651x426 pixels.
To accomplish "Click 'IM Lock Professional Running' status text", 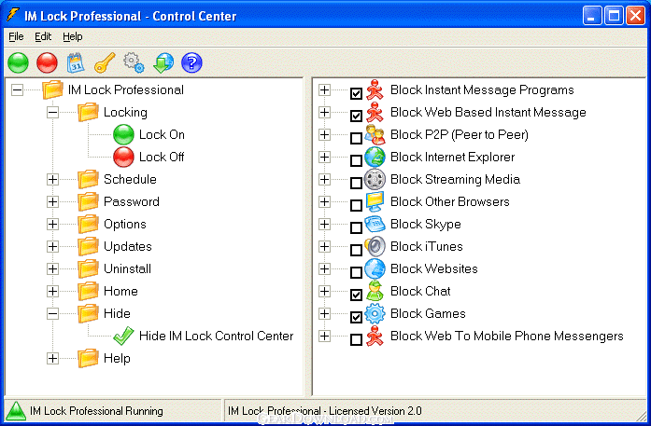I will (x=96, y=411).
